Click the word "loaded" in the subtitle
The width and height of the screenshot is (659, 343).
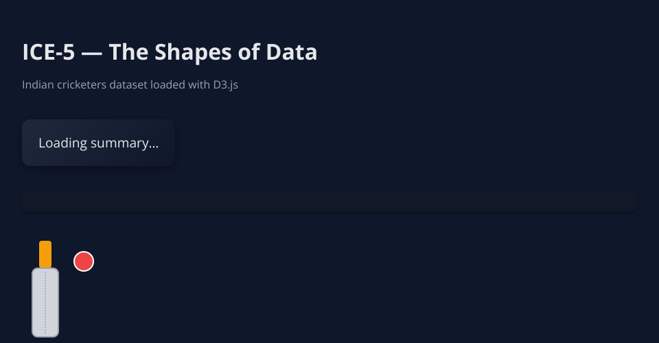tap(170, 85)
